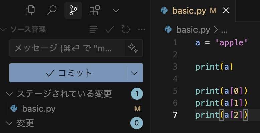
Task: Open the commit button dropdown arrow
Action: point(134,73)
